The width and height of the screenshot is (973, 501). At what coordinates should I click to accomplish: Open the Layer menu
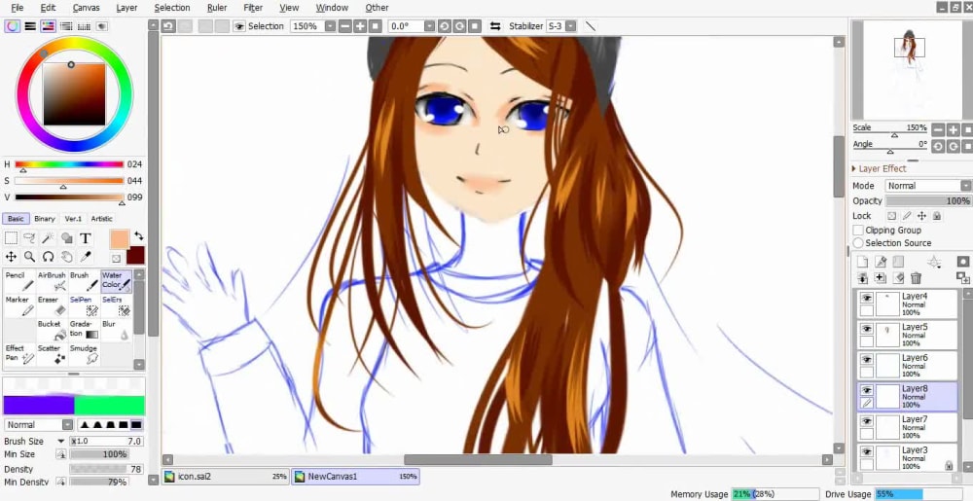[x=127, y=8]
